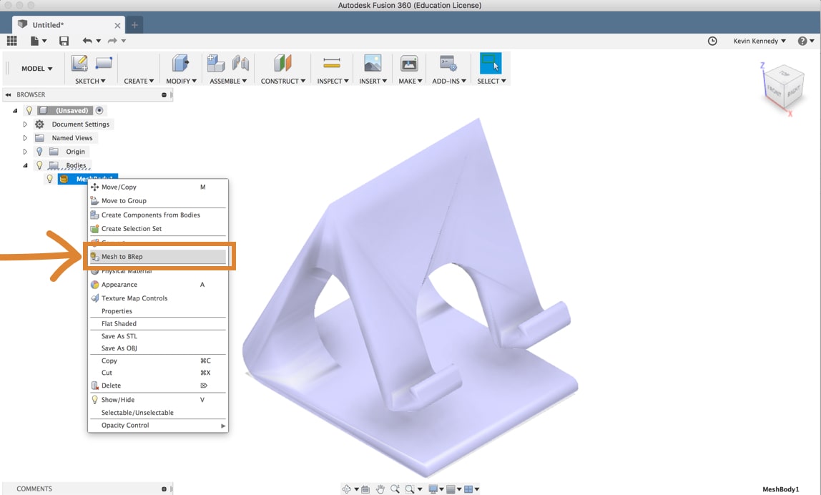Undo the last action
Screen dimensions: 821x495
(87, 41)
